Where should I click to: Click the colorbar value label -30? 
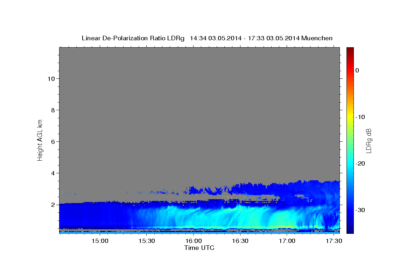click(360, 210)
